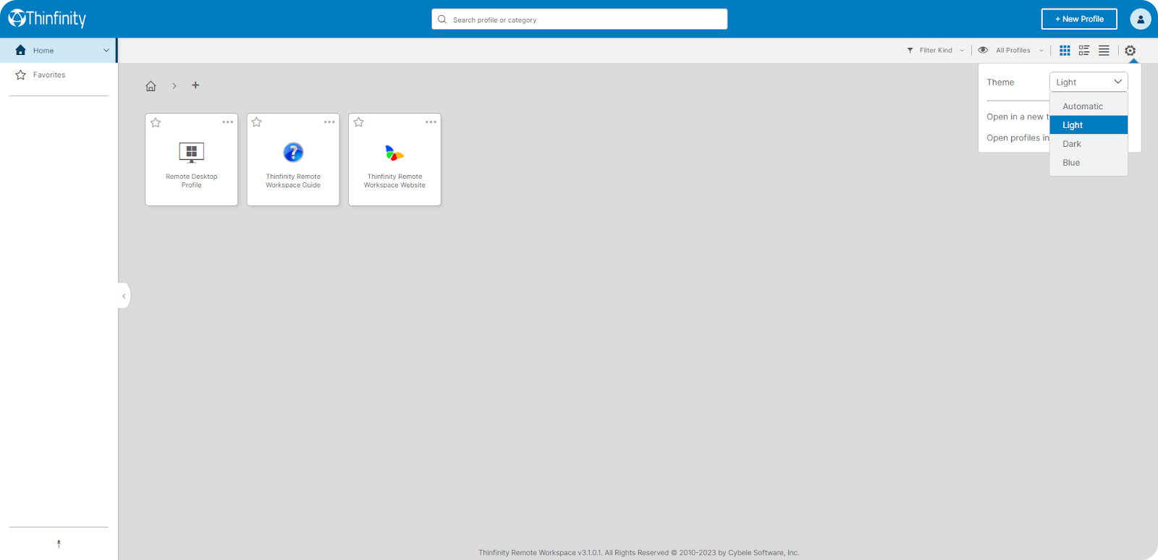The image size is (1158, 560).
Task: Click the Favorites star icon in sidebar
Action: (20, 75)
